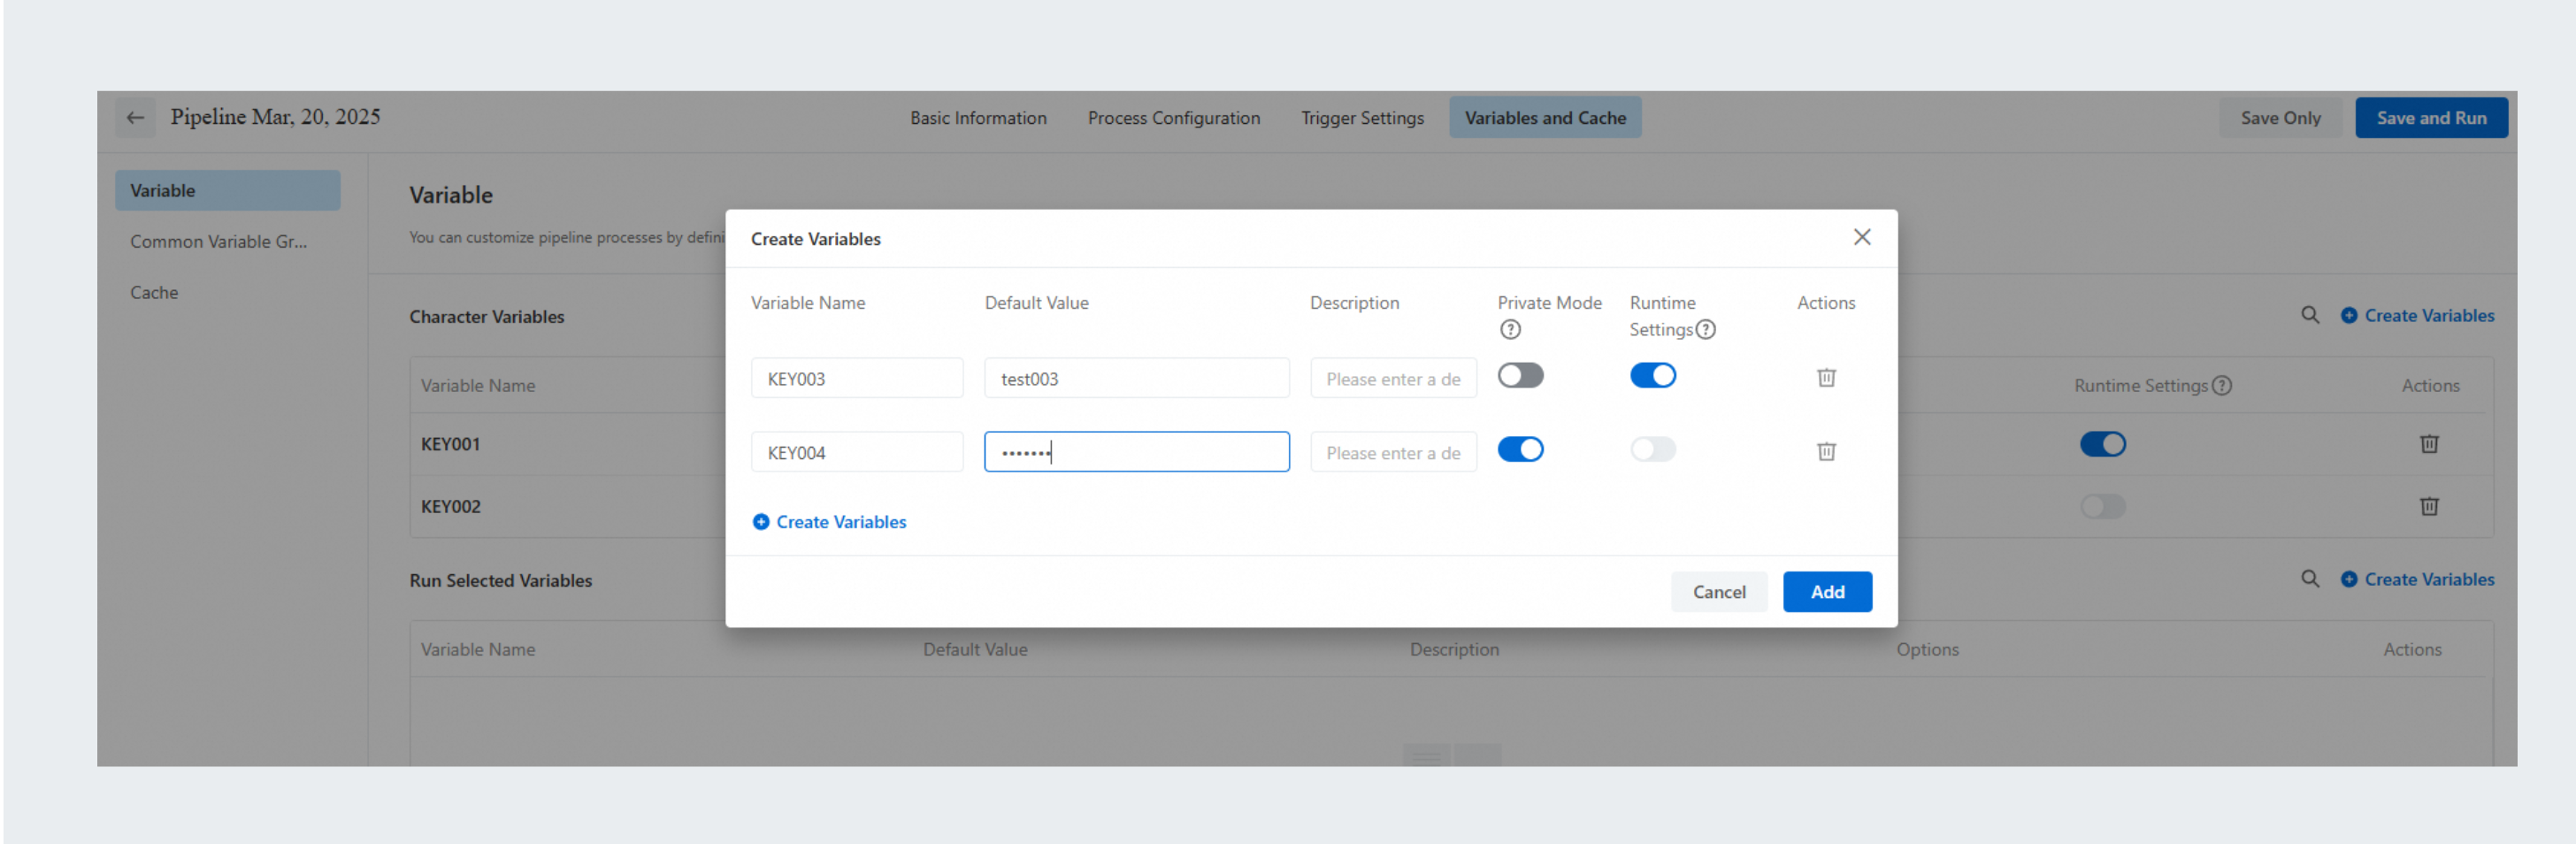2576x844 pixels.
Task: Add another row via dialog Create Variables link
Action: point(841,522)
